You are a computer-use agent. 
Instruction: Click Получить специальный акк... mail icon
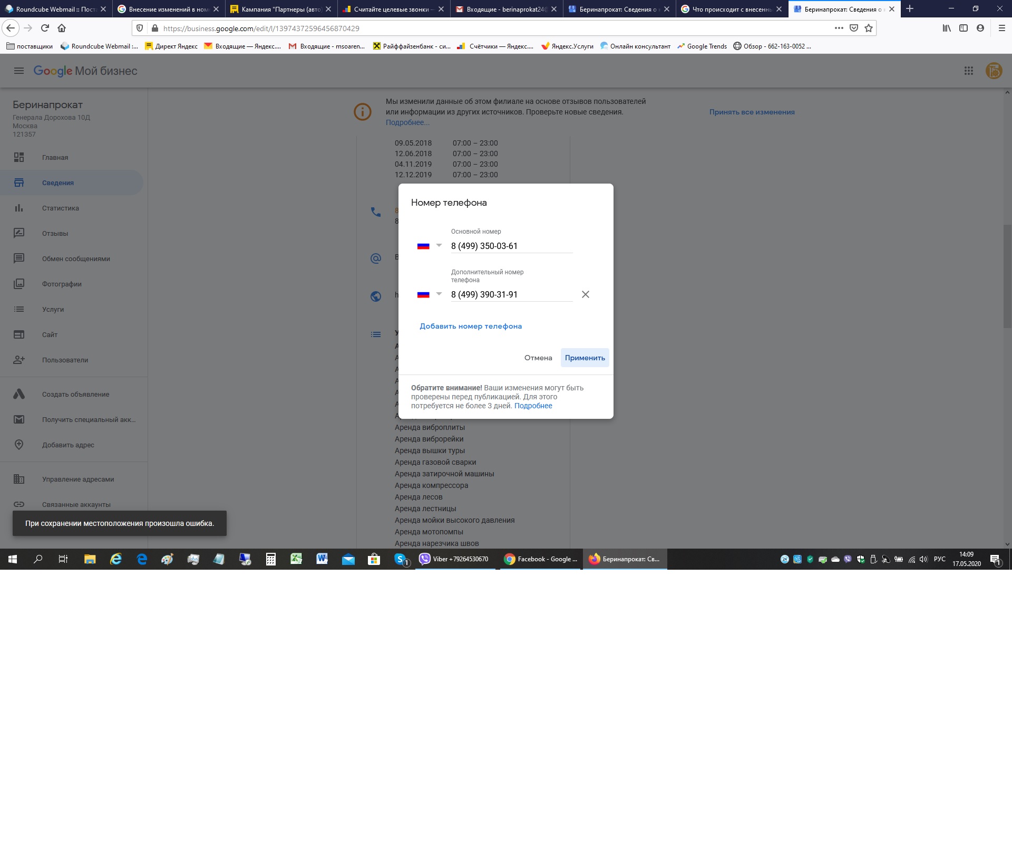click(x=19, y=419)
